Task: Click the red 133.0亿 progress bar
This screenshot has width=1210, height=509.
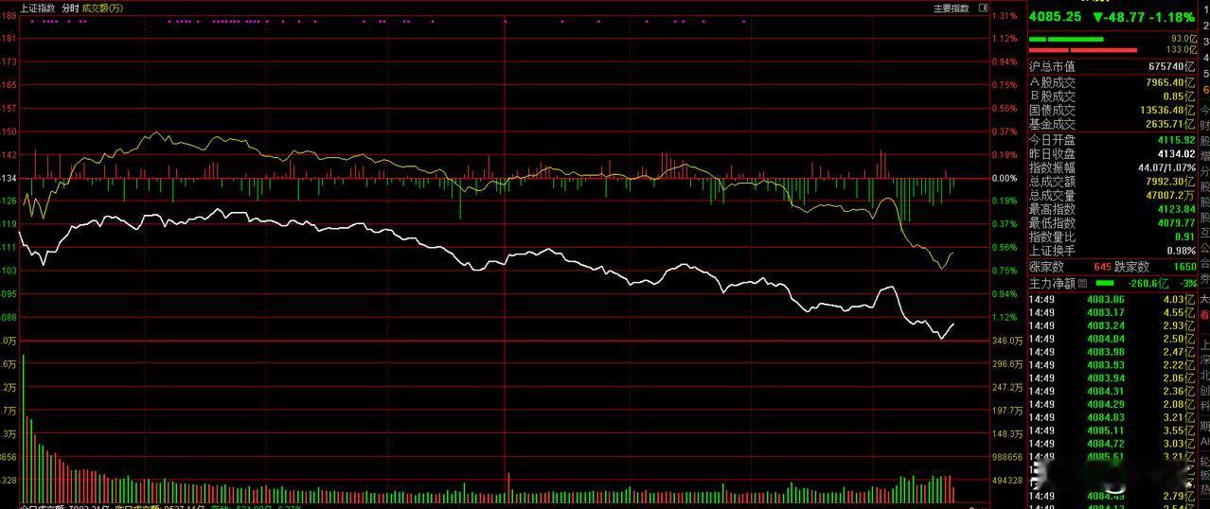Action: pos(1083,49)
